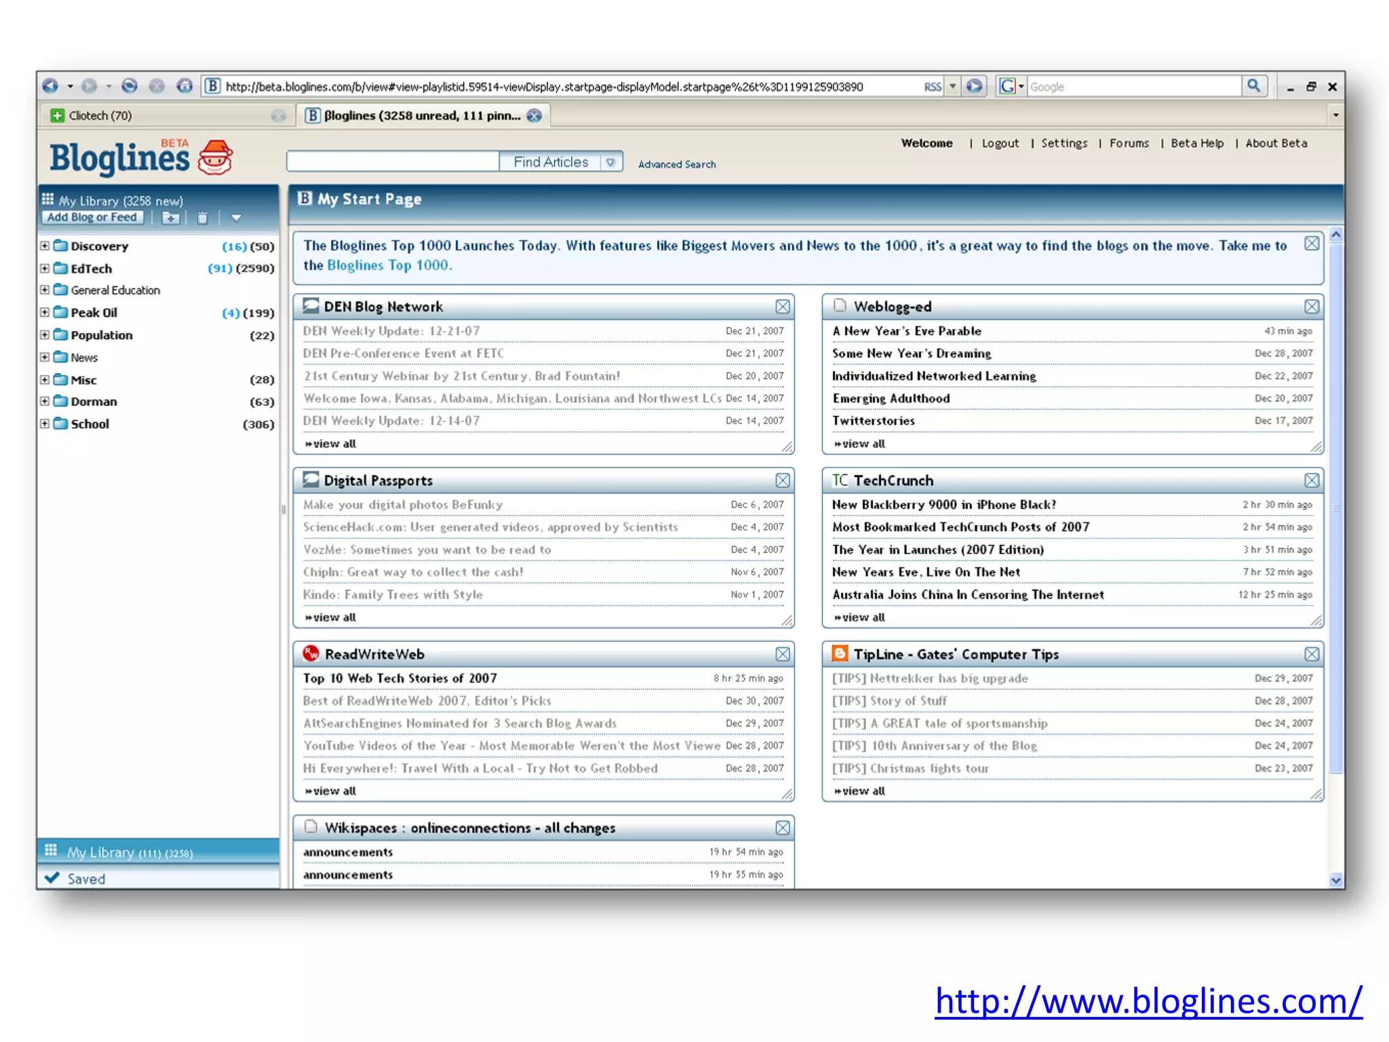Click the page scrollbar down arrow
The width and height of the screenshot is (1389, 1042).
click(1335, 880)
